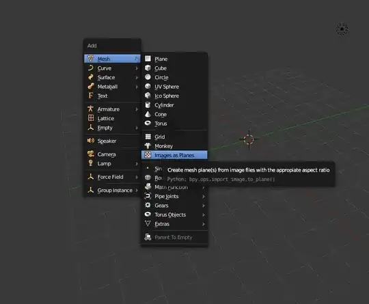Click the Parent To Empty icon
369x304 pixels.
click(x=148, y=237)
